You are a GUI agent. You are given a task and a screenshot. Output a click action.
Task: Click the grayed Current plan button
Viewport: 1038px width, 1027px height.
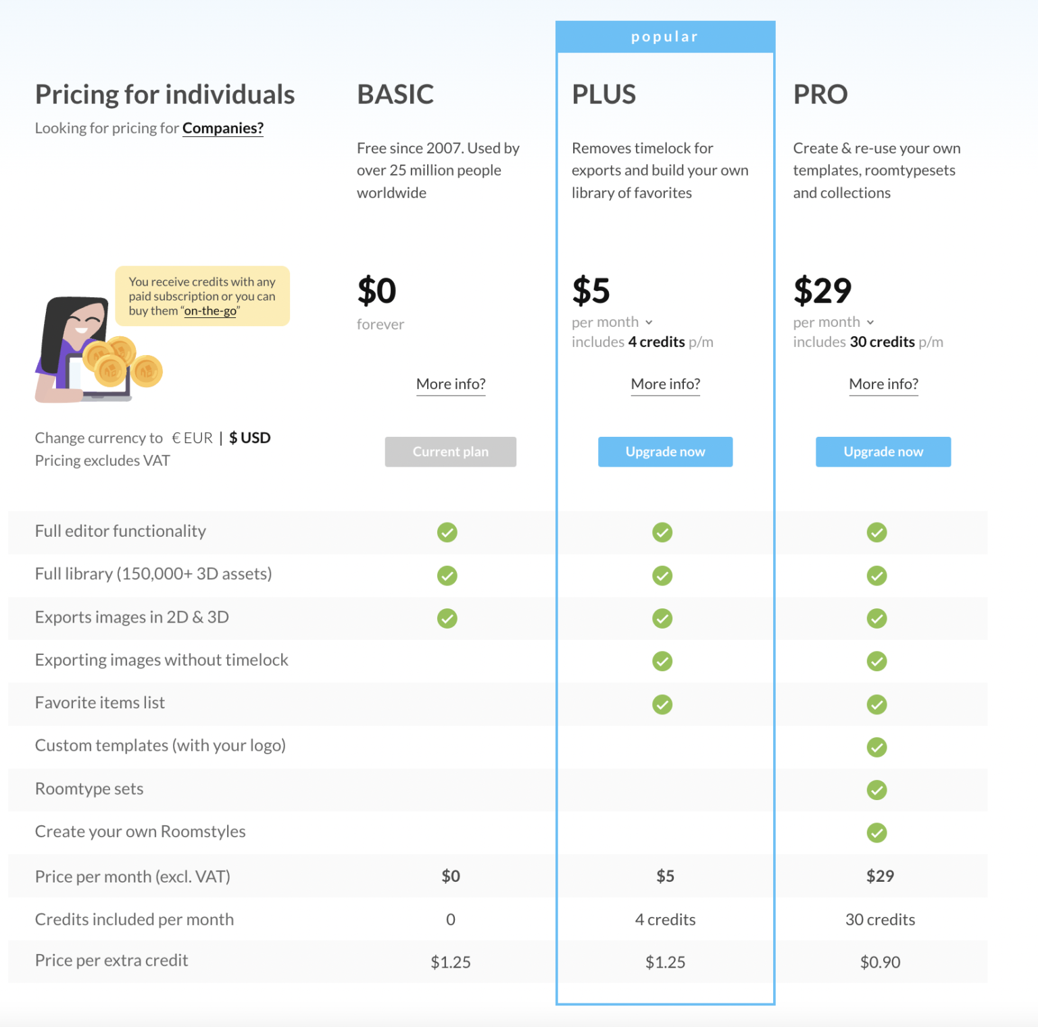[x=451, y=452]
